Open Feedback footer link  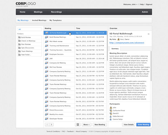(x=70, y=131)
